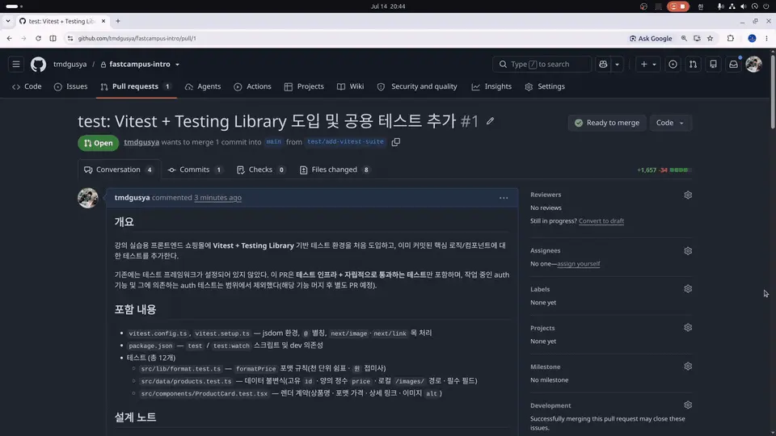776x436 pixels.
Task: Expand the Code dropdown button
Action: (x=670, y=123)
